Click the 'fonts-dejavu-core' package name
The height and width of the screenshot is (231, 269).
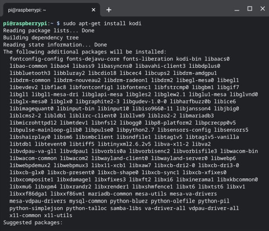click(93, 59)
